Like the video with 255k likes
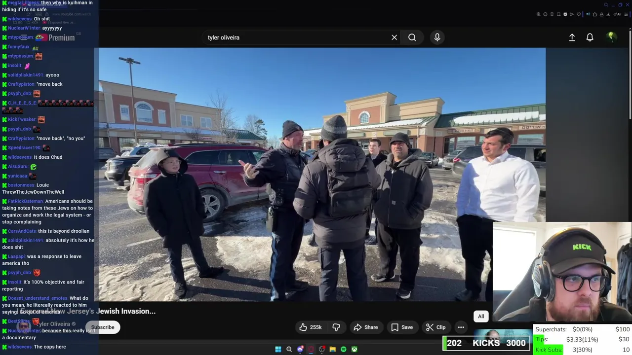The width and height of the screenshot is (632, 355). pyautogui.click(x=310, y=327)
